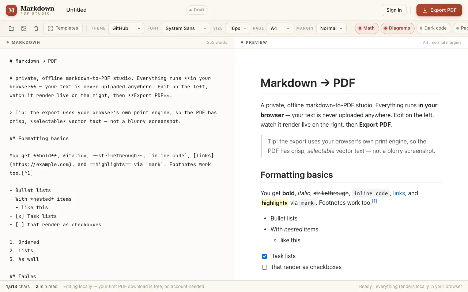Click the '# Markdown → PDF' line in the editor
The height and width of the screenshot is (292, 468).
(33, 61)
